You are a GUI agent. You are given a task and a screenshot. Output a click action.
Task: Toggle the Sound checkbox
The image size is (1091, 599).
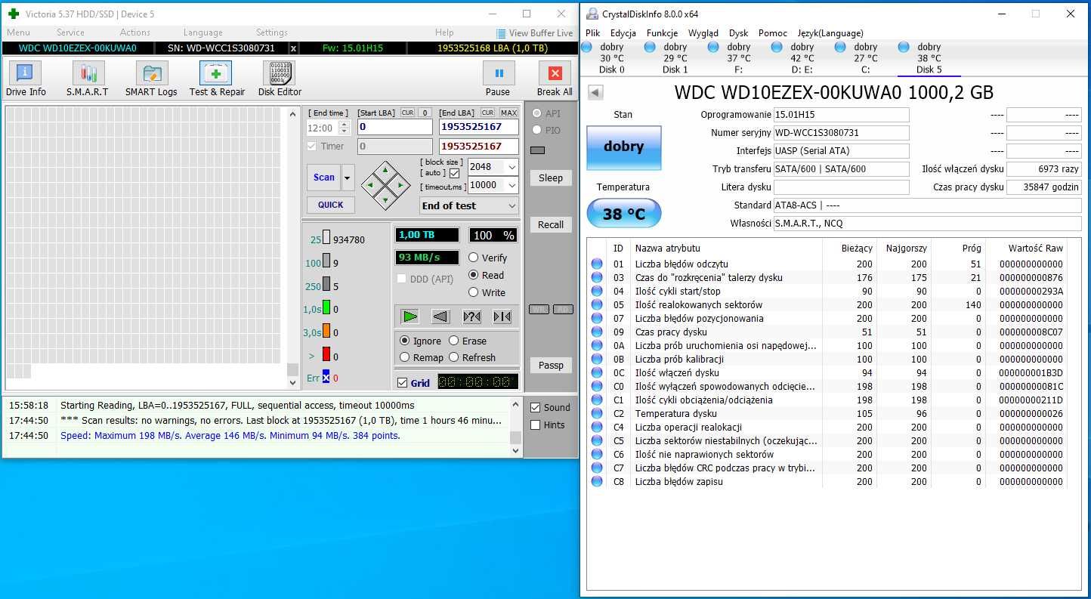pyautogui.click(x=536, y=407)
